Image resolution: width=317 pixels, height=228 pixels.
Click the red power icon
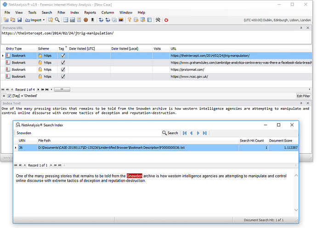166,20
